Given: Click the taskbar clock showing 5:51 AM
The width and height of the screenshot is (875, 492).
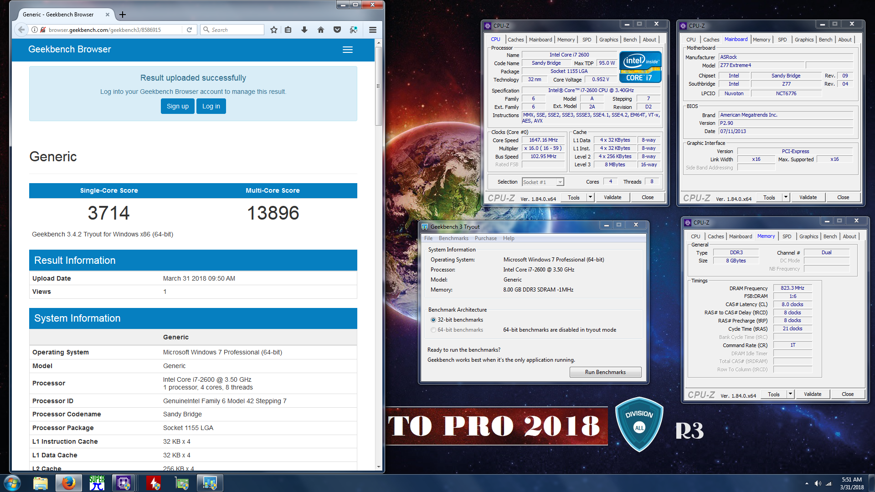Looking at the screenshot, I should tap(852, 483).
